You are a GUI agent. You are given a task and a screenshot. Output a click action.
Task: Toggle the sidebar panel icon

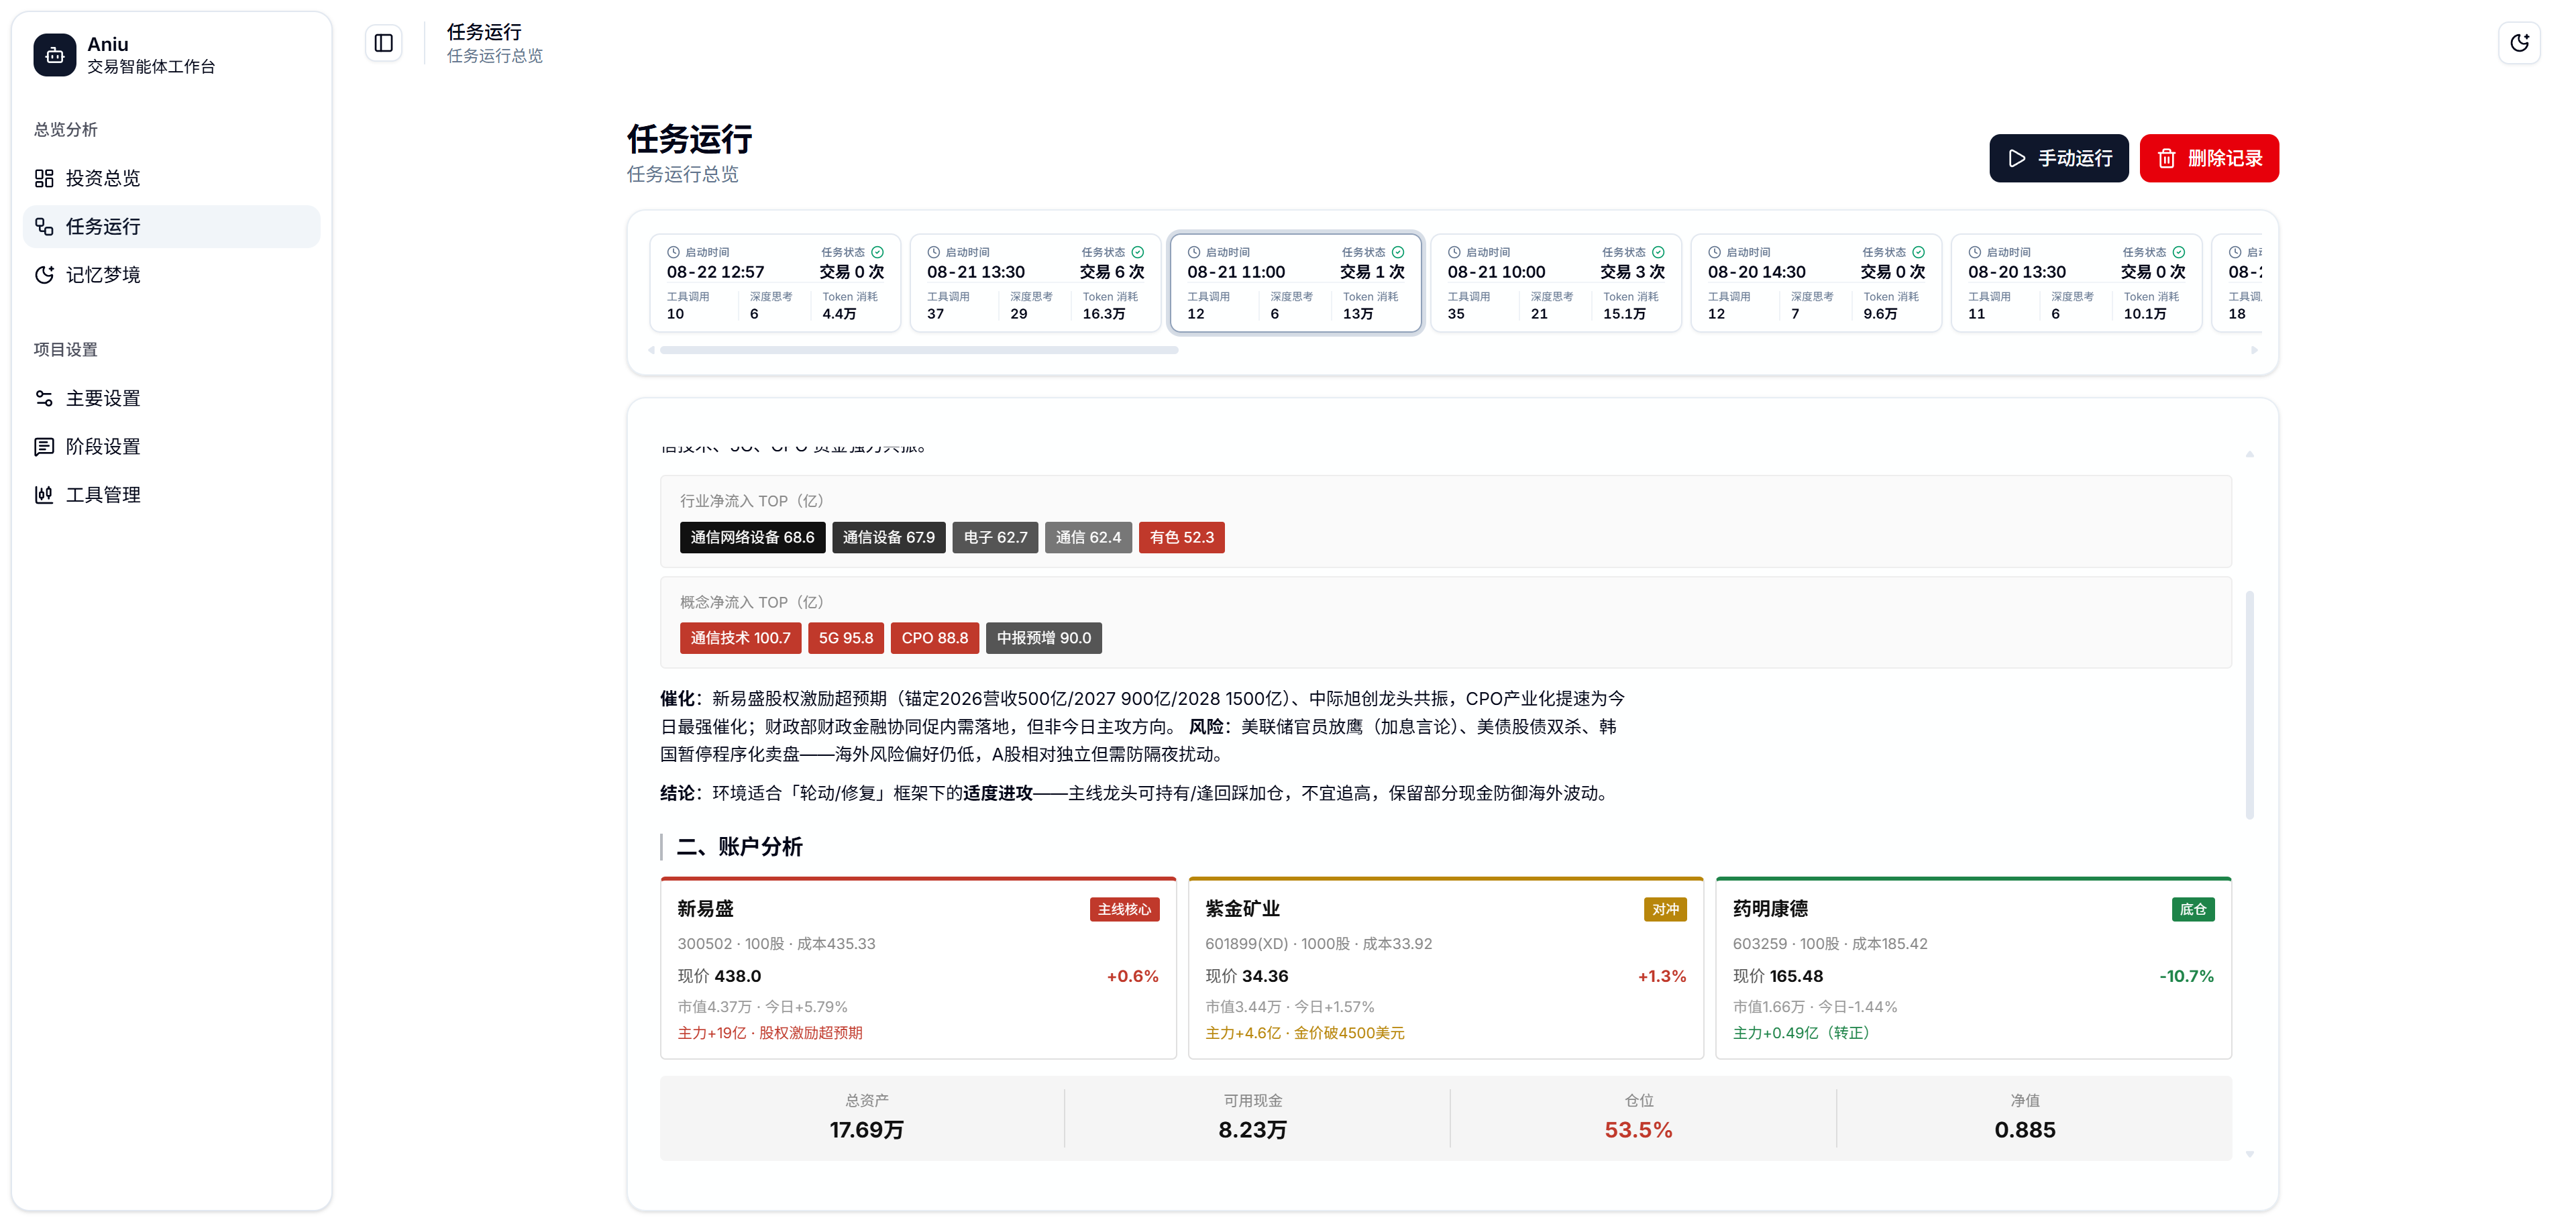pos(384,43)
